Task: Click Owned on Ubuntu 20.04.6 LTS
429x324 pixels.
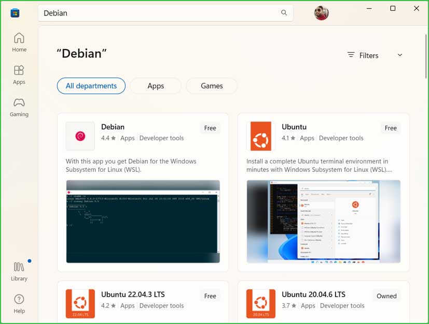Action: coord(386,296)
